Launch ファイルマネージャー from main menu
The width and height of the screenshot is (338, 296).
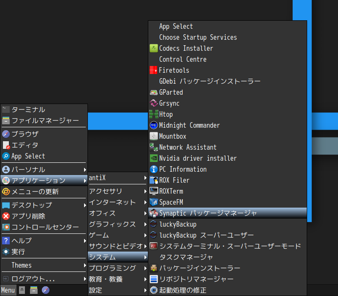(44, 121)
